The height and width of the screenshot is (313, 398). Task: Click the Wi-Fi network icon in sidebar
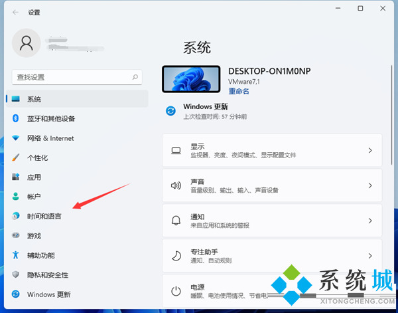click(x=15, y=138)
